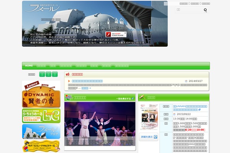Go back with the slideshow left arrow overlay
The height and width of the screenshot is (153, 230).
coord(68,124)
